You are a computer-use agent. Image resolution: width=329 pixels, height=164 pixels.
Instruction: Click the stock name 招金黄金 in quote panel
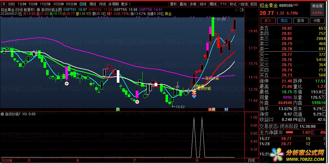click(x=269, y=5)
